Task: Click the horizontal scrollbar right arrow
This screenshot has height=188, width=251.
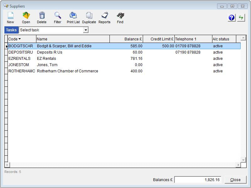Action: pos(238,165)
